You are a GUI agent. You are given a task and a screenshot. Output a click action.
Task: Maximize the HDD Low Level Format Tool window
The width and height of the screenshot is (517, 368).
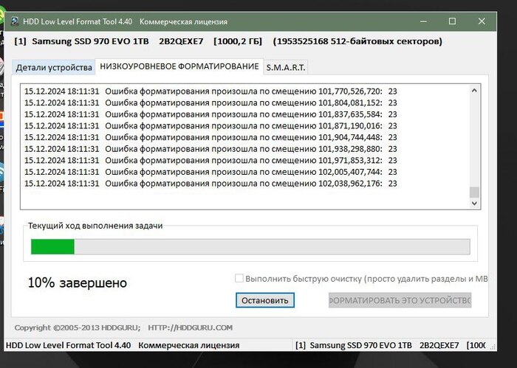tap(452, 21)
